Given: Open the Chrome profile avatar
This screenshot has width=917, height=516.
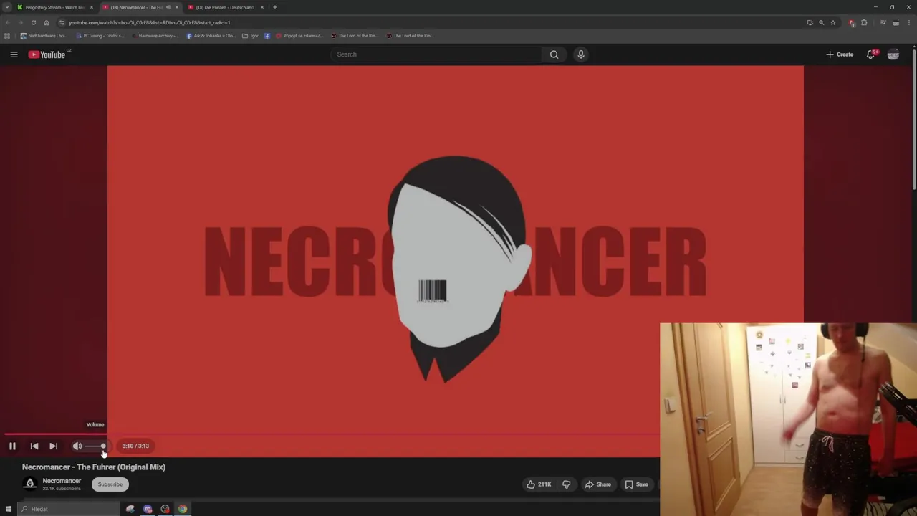Looking at the screenshot, I should pyautogui.click(x=896, y=22).
